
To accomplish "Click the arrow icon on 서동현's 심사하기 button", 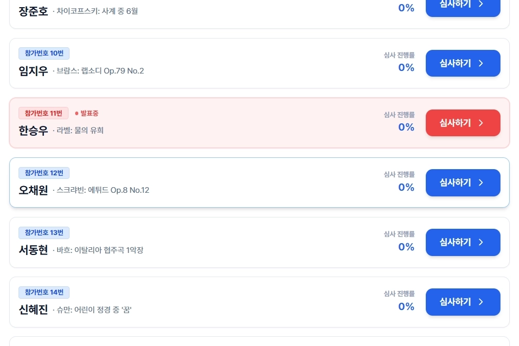I will point(480,242).
